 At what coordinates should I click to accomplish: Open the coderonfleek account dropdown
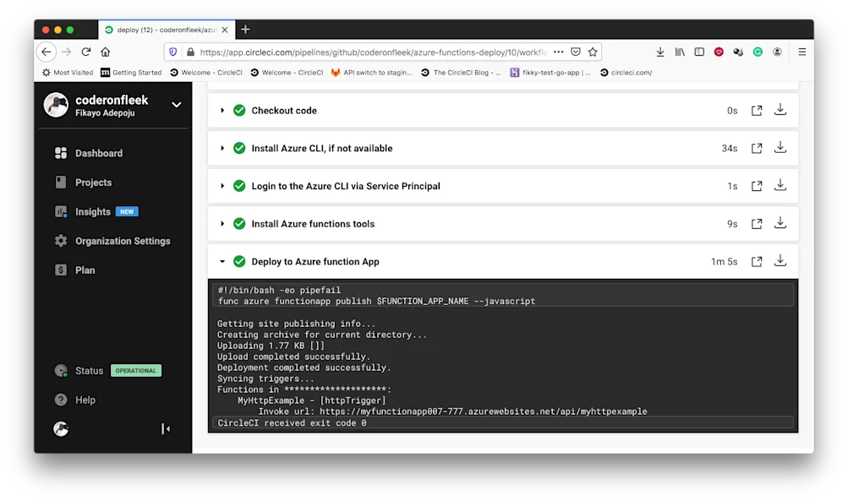[176, 106]
